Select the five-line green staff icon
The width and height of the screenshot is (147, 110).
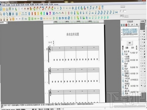[29, 19]
